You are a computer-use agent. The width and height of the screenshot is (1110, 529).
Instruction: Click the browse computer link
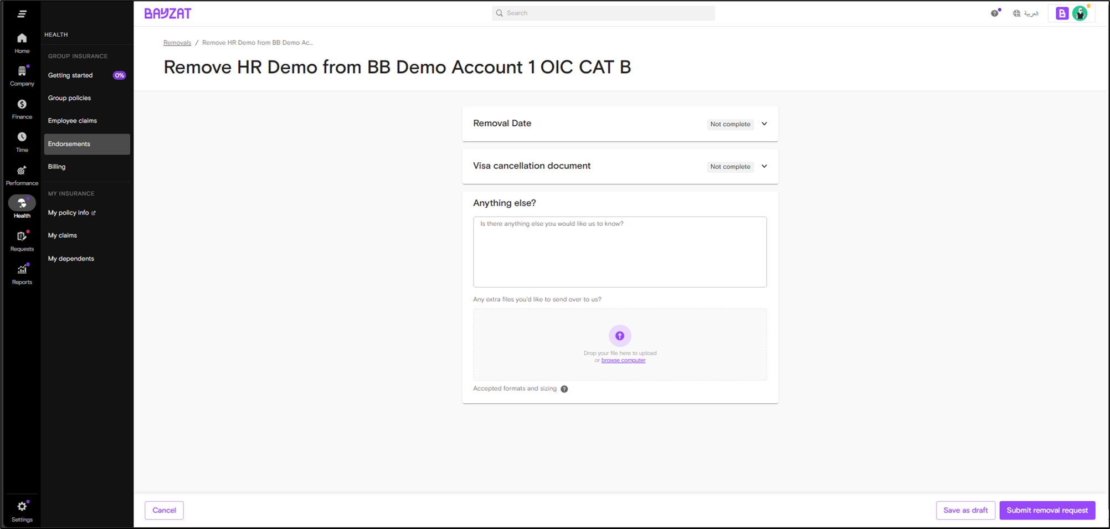623,361
